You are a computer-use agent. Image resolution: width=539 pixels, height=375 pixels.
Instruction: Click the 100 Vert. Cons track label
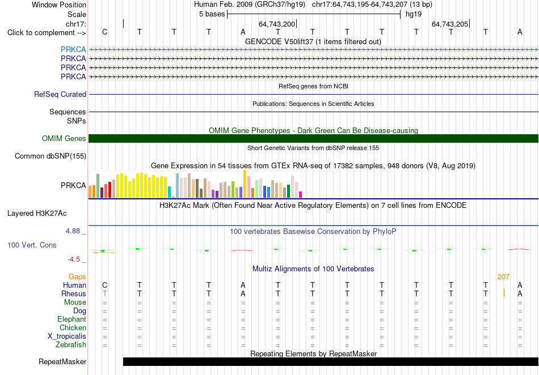32,245
